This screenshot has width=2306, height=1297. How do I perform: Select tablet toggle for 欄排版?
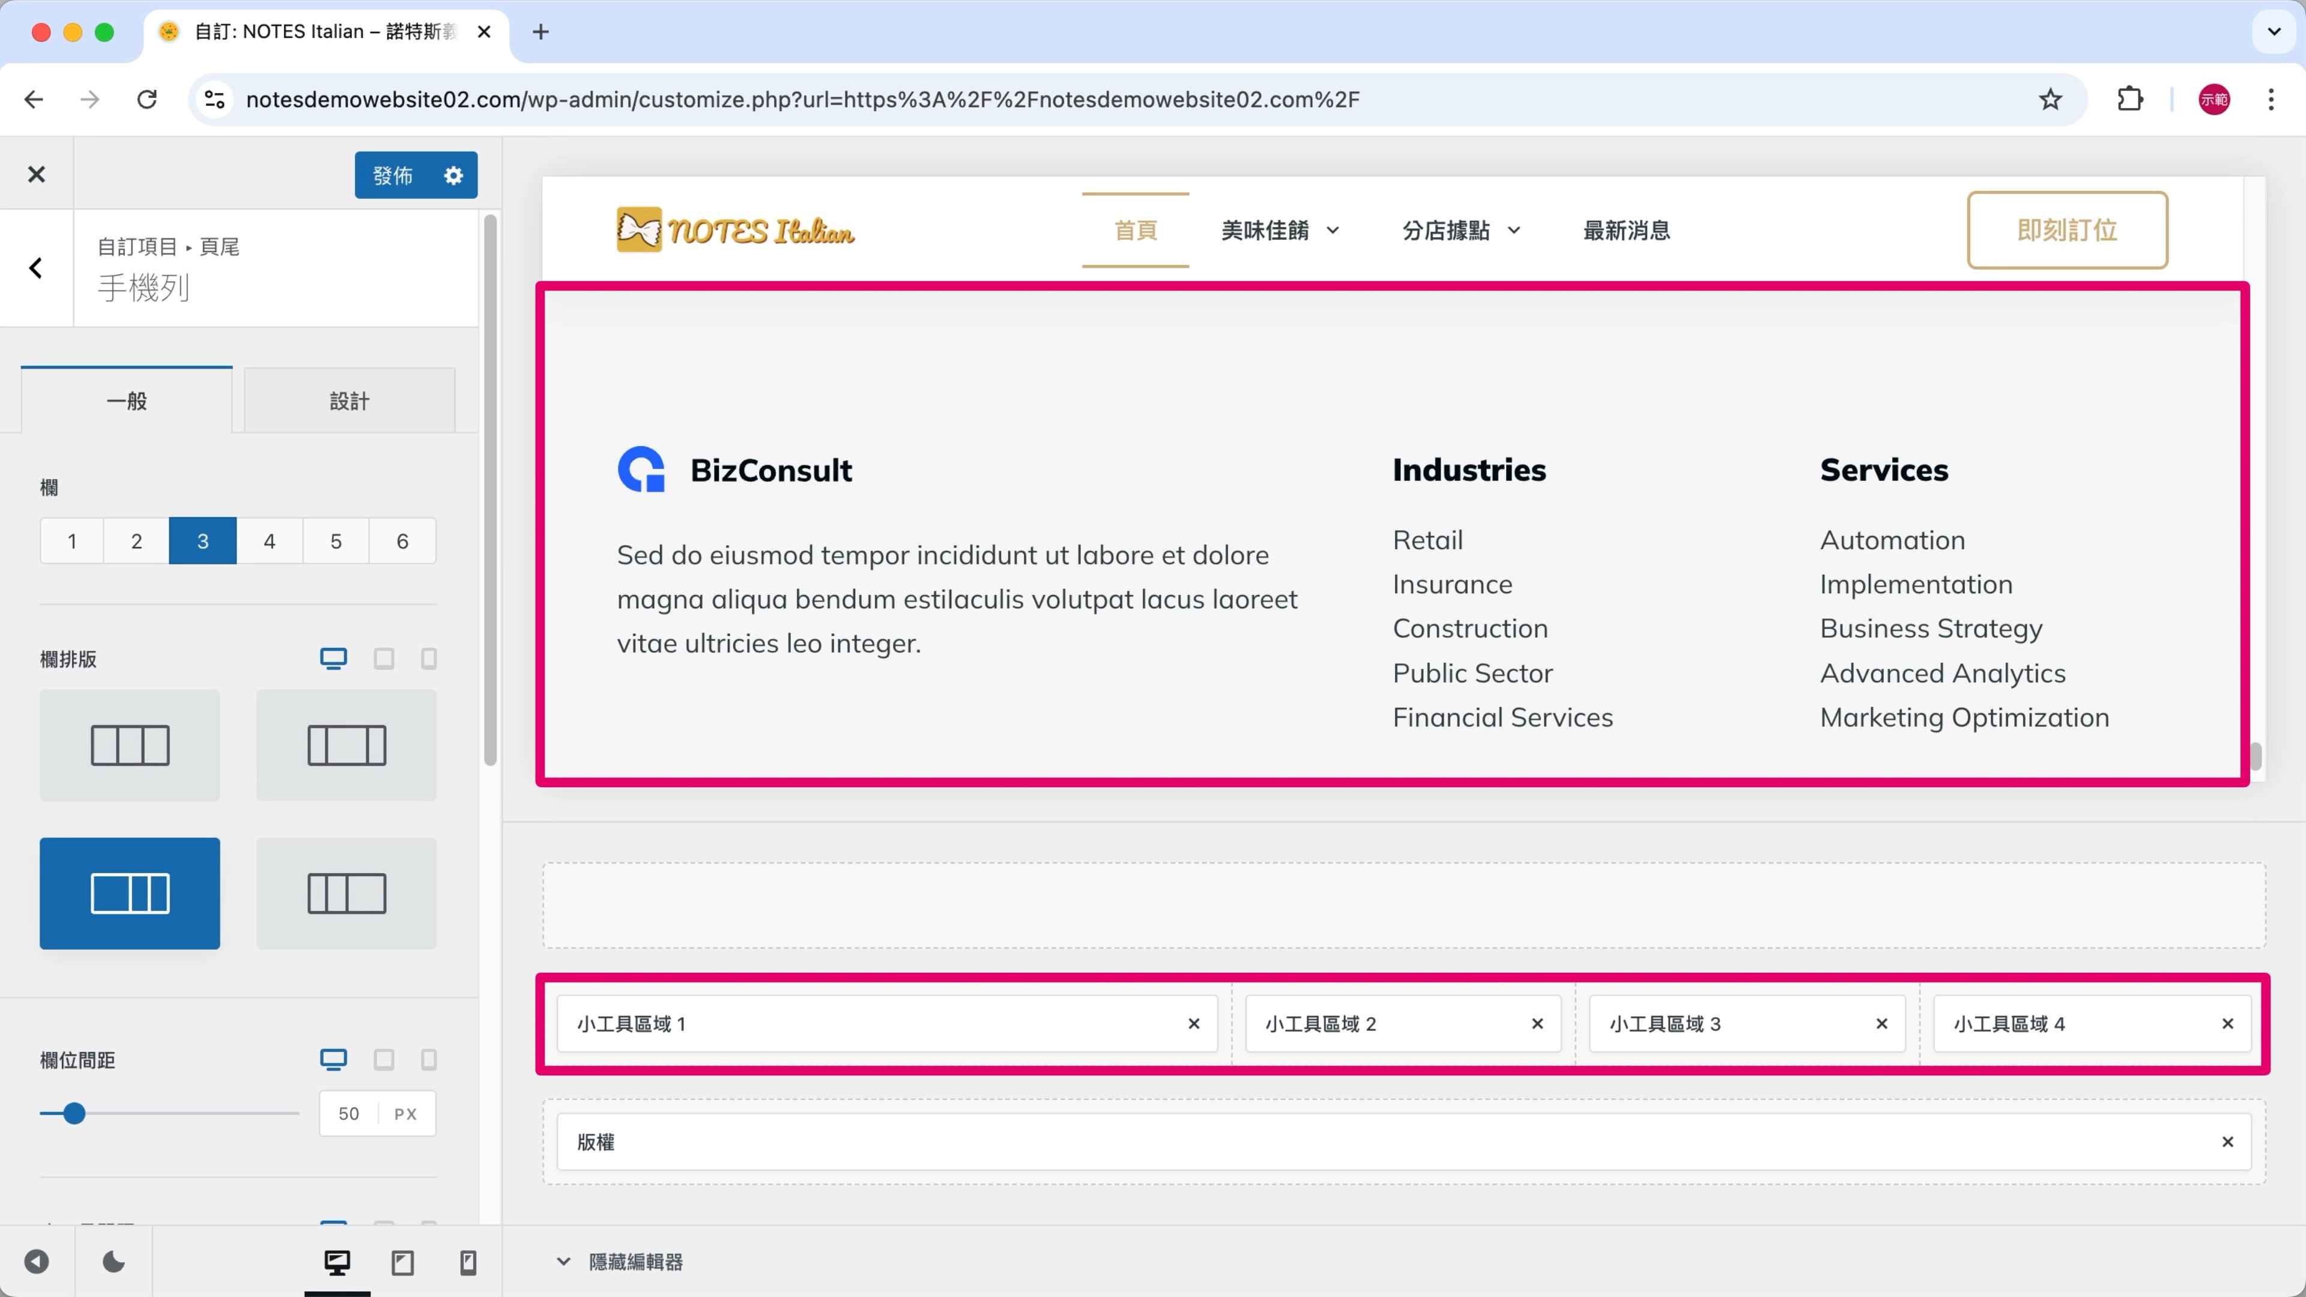pyautogui.click(x=384, y=659)
